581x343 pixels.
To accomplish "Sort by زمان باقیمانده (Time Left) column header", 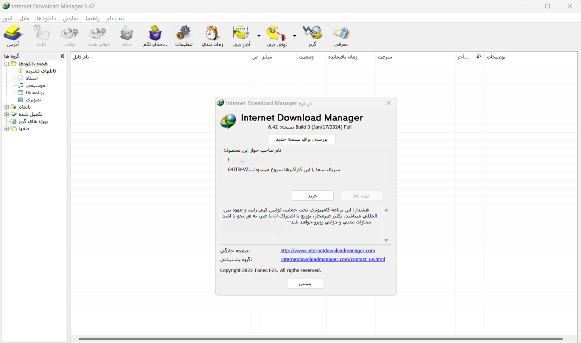I will 351,57.
